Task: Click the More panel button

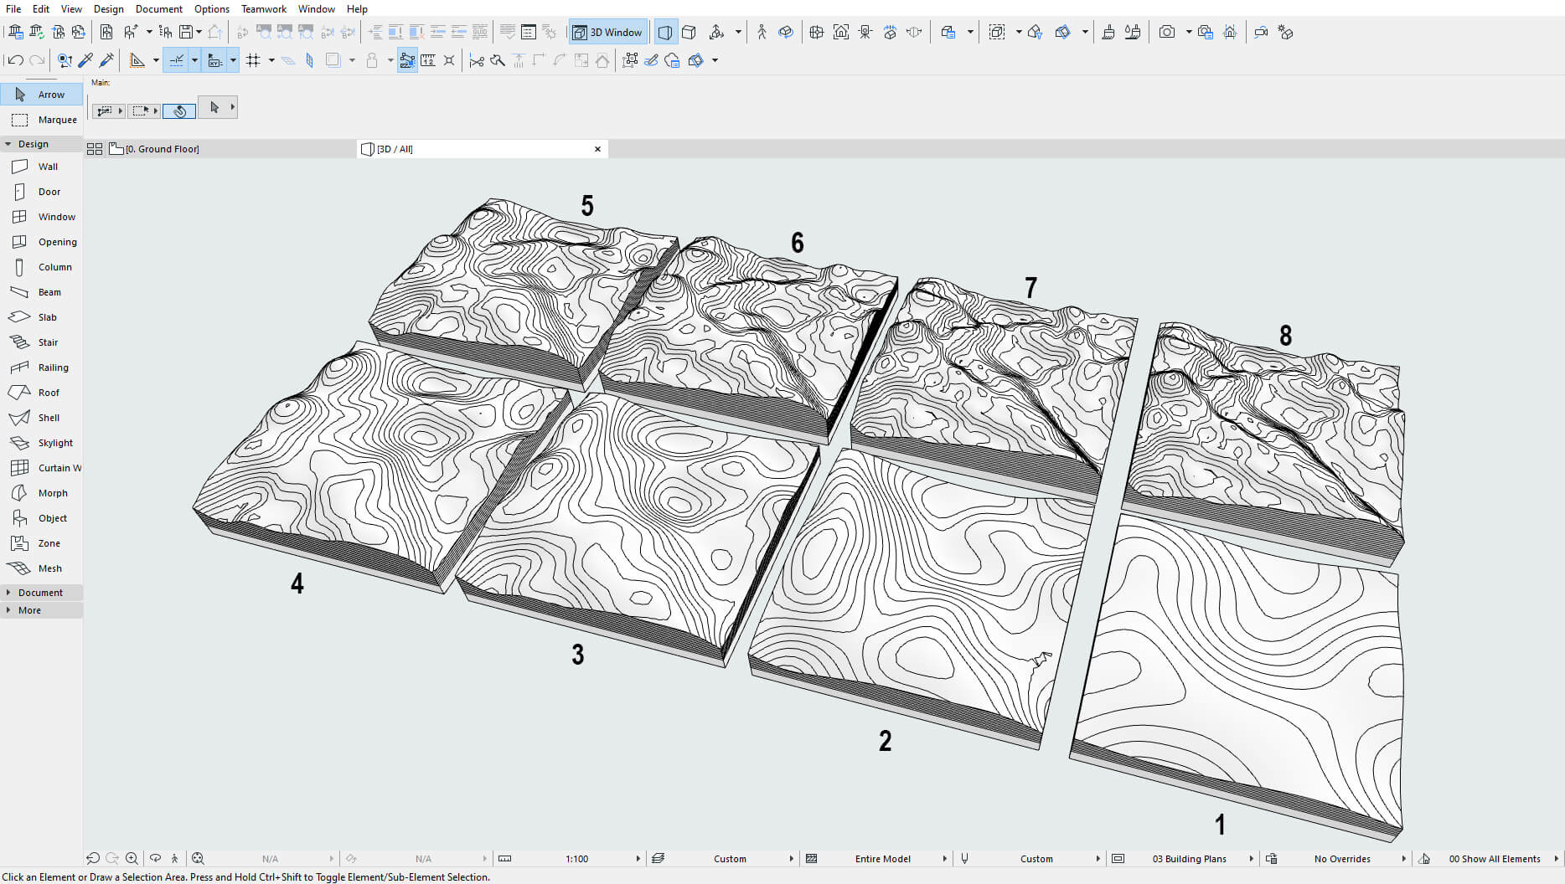Action: [31, 609]
